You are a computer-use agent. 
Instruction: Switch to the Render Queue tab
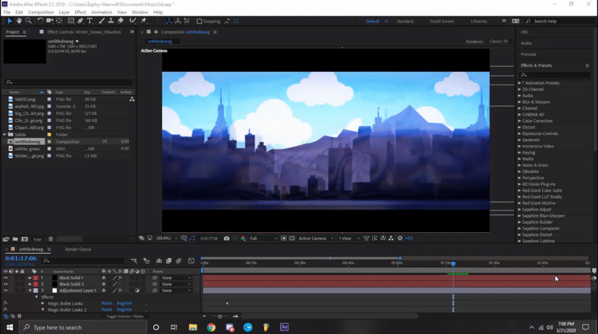click(x=78, y=249)
